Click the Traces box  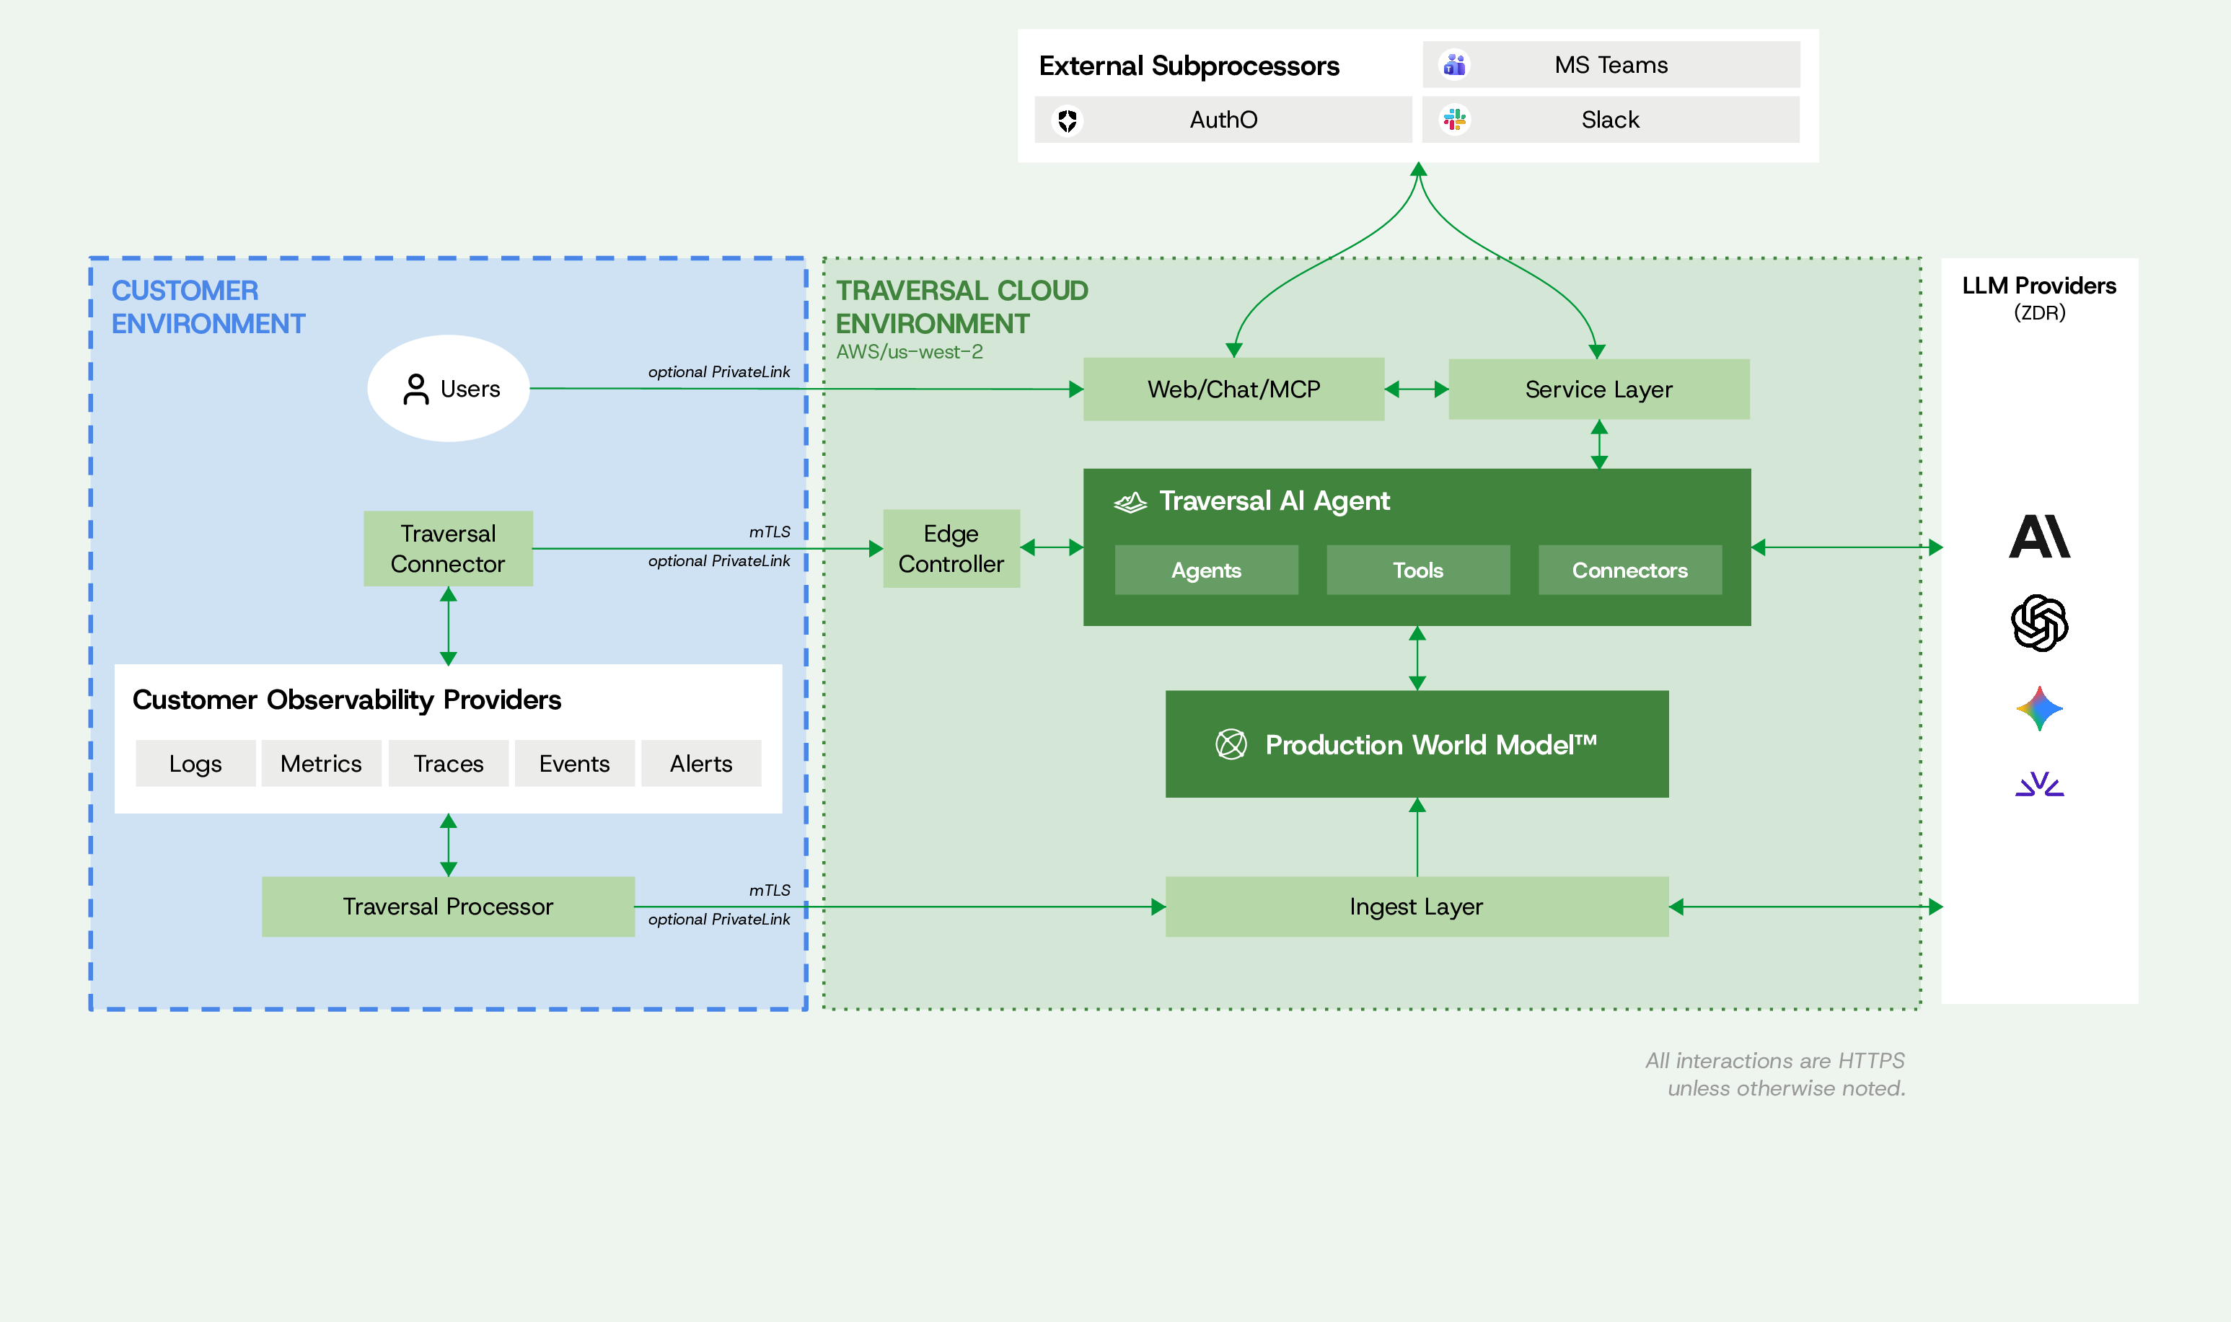point(448,764)
